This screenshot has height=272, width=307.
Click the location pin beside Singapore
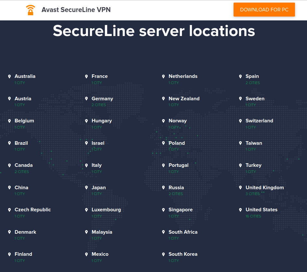click(x=163, y=210)
